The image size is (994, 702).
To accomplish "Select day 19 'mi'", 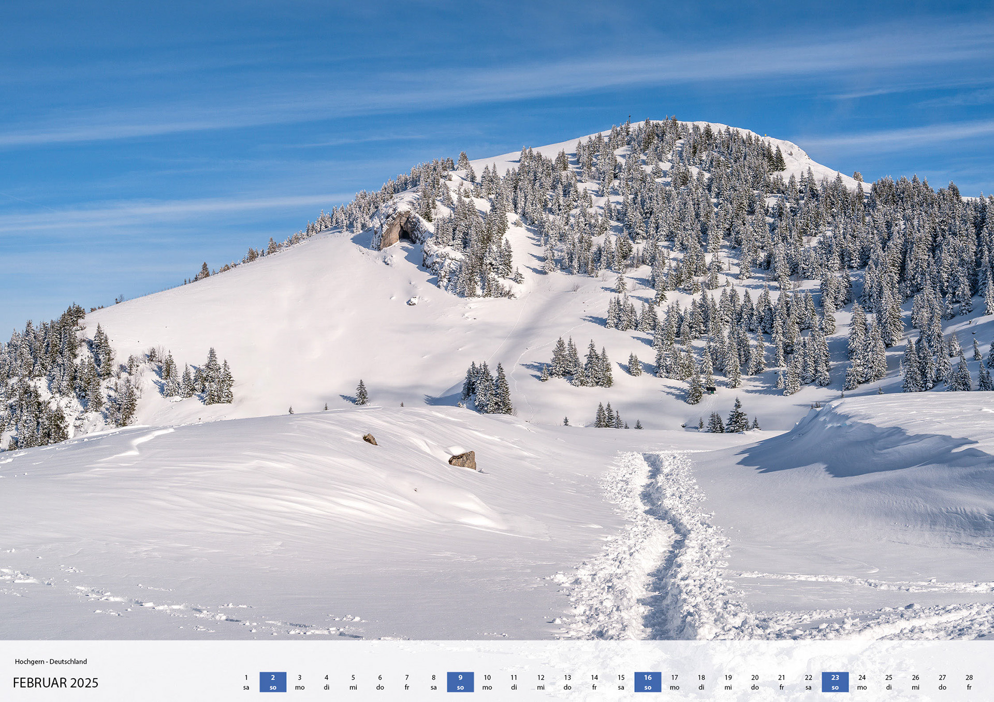I will [728, 682].
